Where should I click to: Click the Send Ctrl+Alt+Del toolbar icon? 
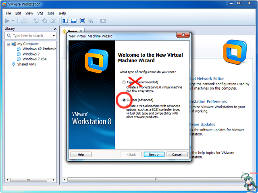24,21
